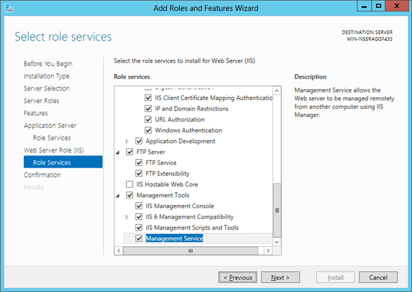Toggle the FTP Service checkbox
This screenshot has width=412, height=292.
coord(139,162)
